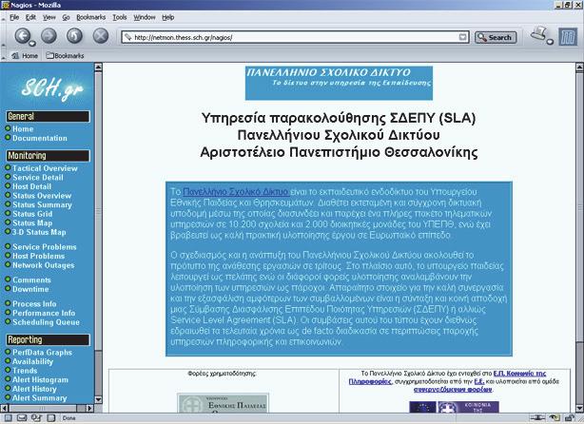Open Availability report

pyautogui.click(x=32, y=361)
